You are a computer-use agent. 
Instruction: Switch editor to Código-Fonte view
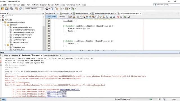tap(51, 17)
